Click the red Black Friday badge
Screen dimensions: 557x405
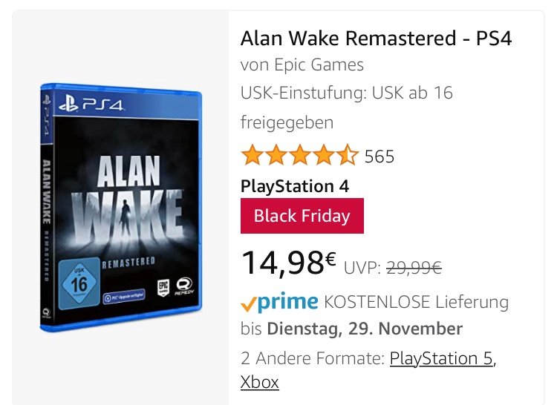[302, 216]
